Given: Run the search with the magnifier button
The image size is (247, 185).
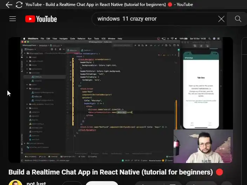Looking at the screenshot, I should (x=238, y=19).
